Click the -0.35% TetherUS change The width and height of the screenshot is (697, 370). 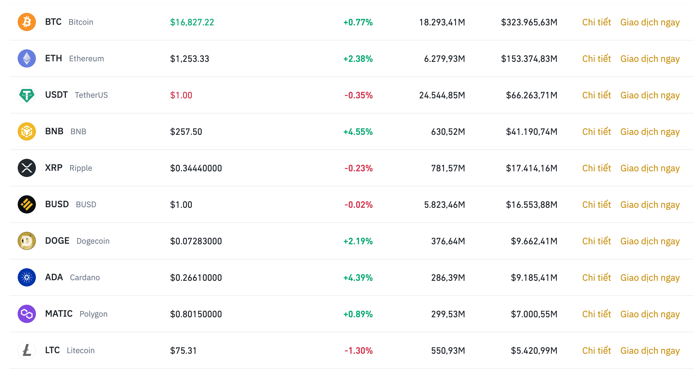(358, 95)
